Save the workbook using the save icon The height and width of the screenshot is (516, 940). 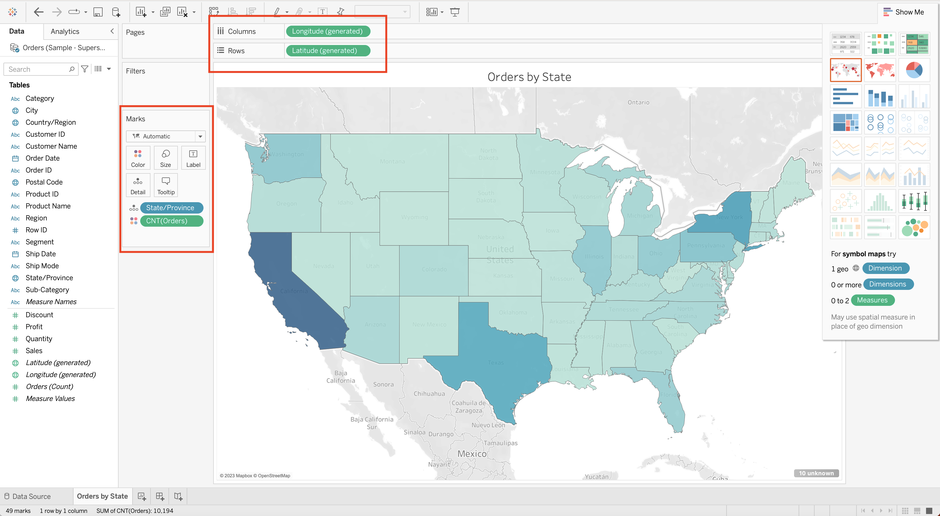[x=97, y=12]
